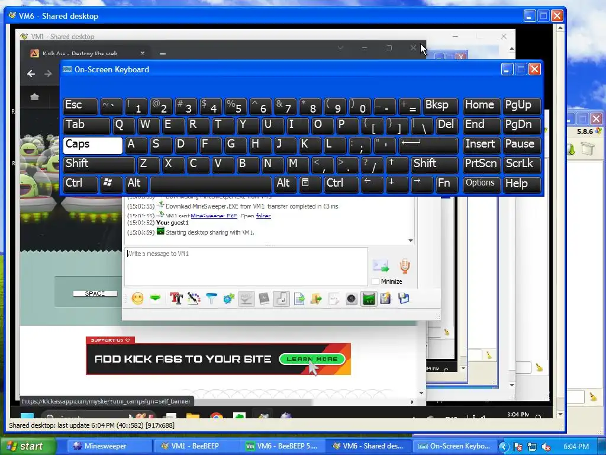Click the Help key on On-Screen Keyboard
Image resolution: width=606 pixels, height=455 pixels.
(x=522, y=184)
